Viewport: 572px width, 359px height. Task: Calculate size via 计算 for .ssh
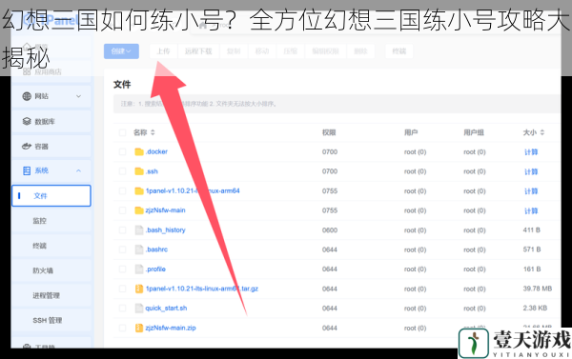click(531, 171)
